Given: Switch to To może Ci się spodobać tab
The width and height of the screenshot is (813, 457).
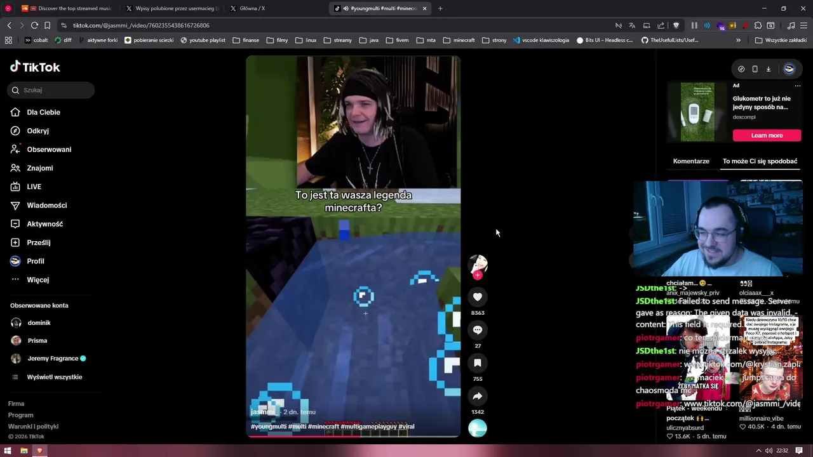Looking at the screenshot, I should tap(760, 161).
